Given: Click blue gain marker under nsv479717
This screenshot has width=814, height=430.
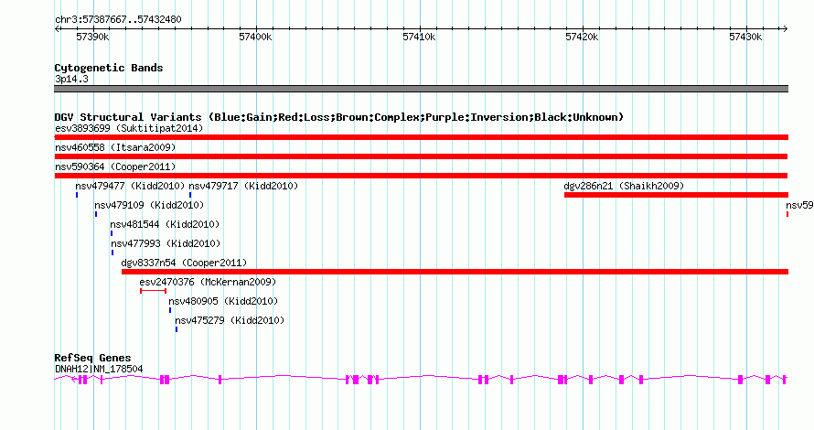Looking at the screenshot, I should click(190, 195).
